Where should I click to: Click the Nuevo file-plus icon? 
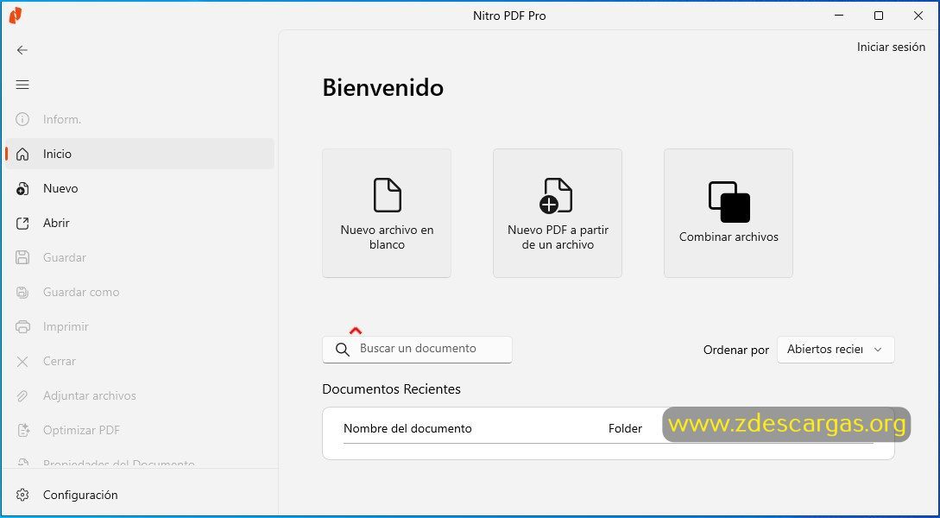coord(22,189)
